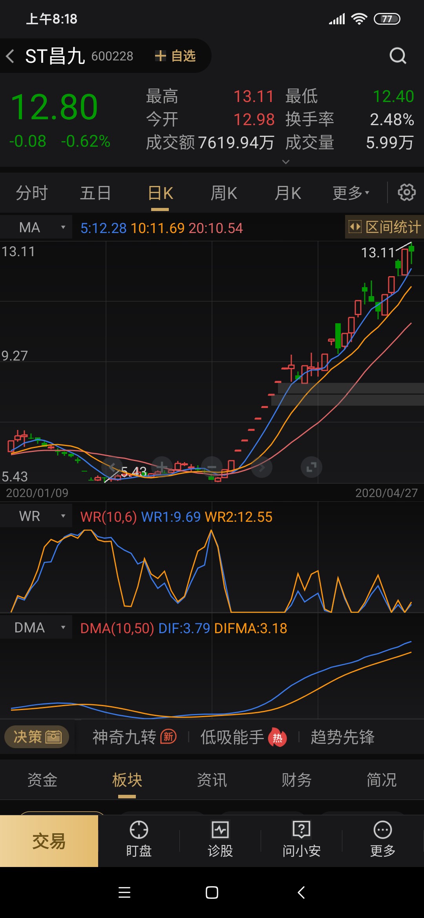Expand more quote details chevron
The image size is (424, 918).
pyautogui.click(x=286, y=162)
